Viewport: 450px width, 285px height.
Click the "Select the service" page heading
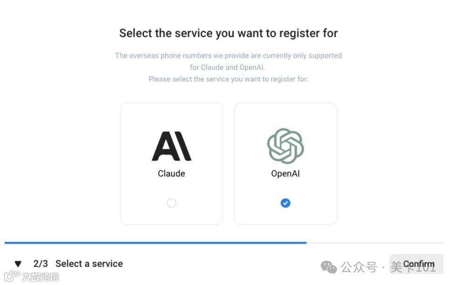point(228,34)
